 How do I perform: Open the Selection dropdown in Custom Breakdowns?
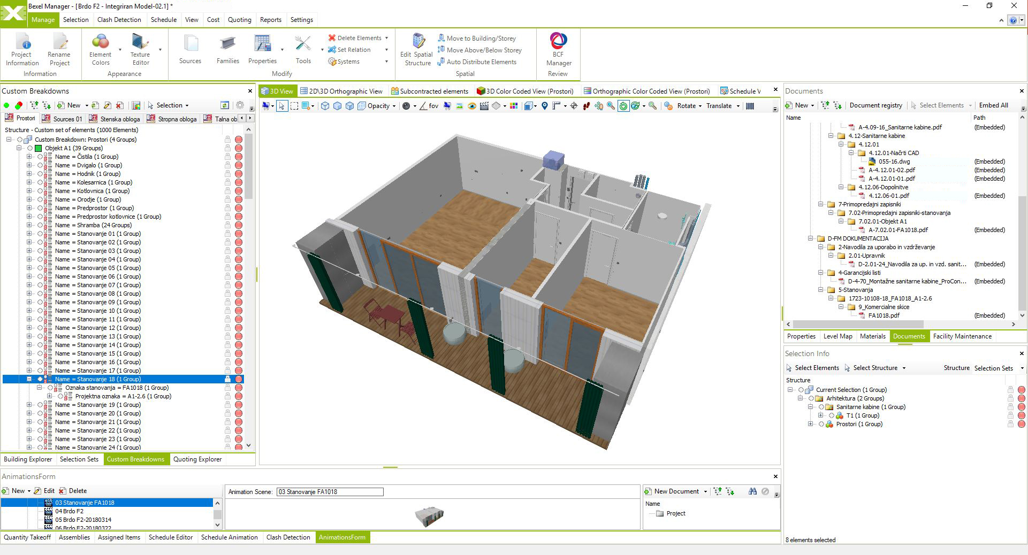pyautogui.click(x=172, y=105)
